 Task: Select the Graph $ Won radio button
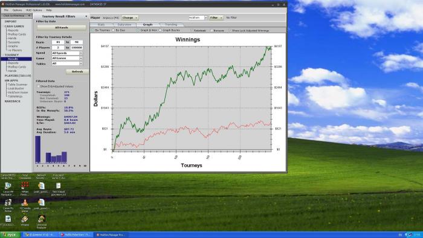point(138,30)
